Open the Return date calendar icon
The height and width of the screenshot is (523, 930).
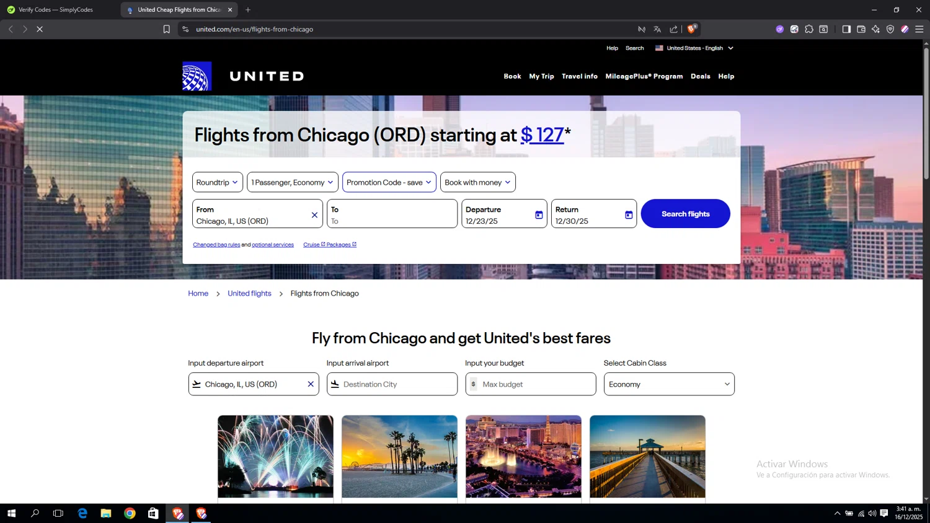point(629,215)
